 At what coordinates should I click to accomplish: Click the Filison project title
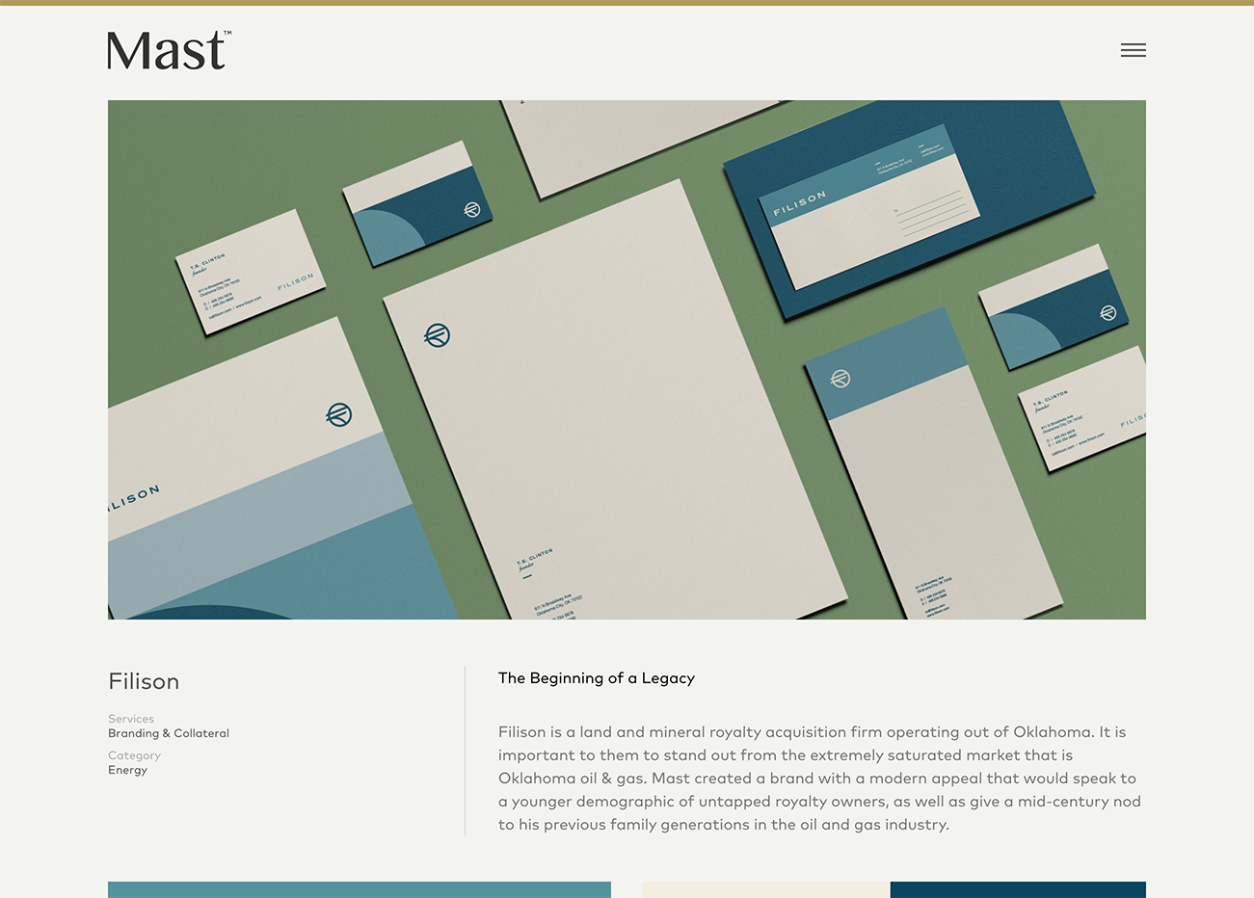click(144, 681)
